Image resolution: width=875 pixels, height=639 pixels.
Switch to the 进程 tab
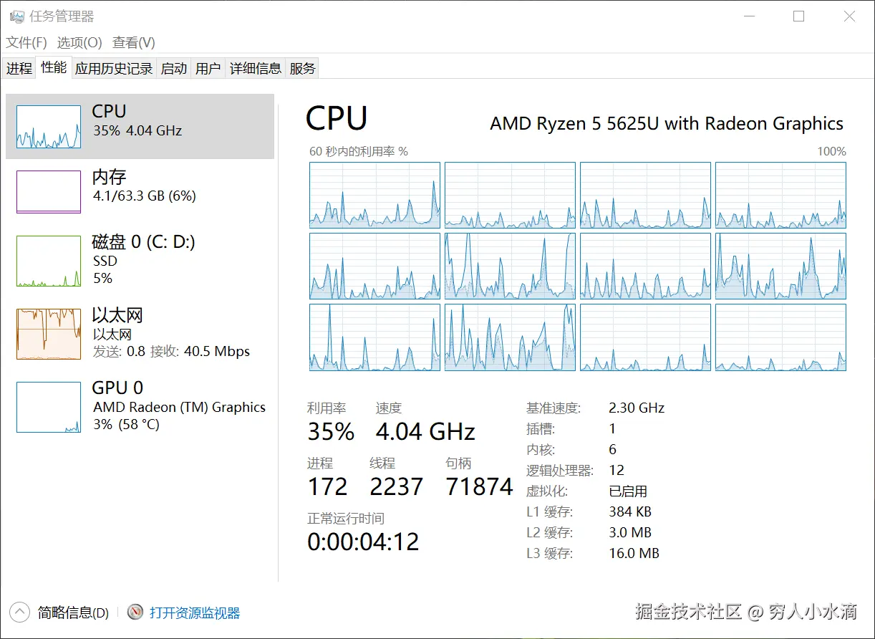[x=19, y=69]
